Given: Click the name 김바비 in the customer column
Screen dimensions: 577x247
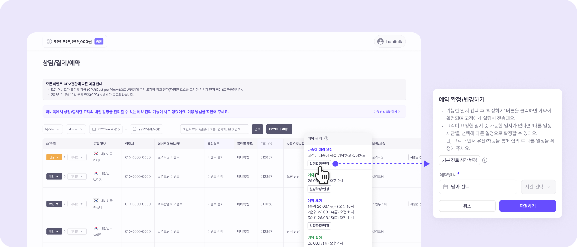Looking at the screenshot, I should (x=98, y=161).
